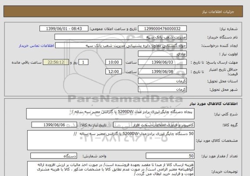This screenshot has height=176, width=250.
Task: Click the تاریخ و ساعت اعلان عمومی label
Action: pos(113,29)
